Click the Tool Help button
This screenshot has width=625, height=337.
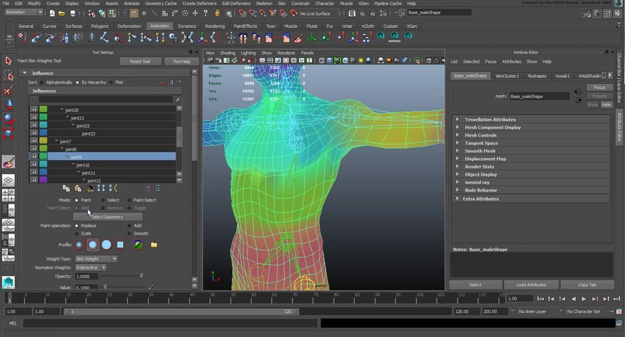click(x=182, y=61)
